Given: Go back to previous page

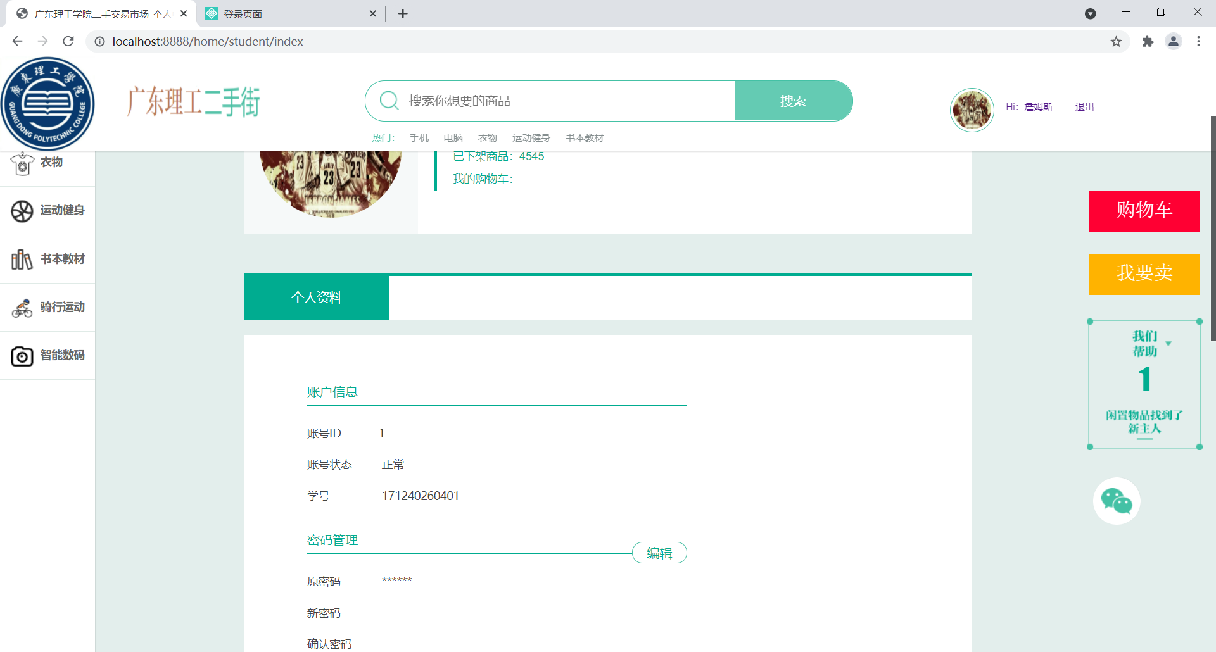Looking at the screenshot, I should tap(17, 41).
